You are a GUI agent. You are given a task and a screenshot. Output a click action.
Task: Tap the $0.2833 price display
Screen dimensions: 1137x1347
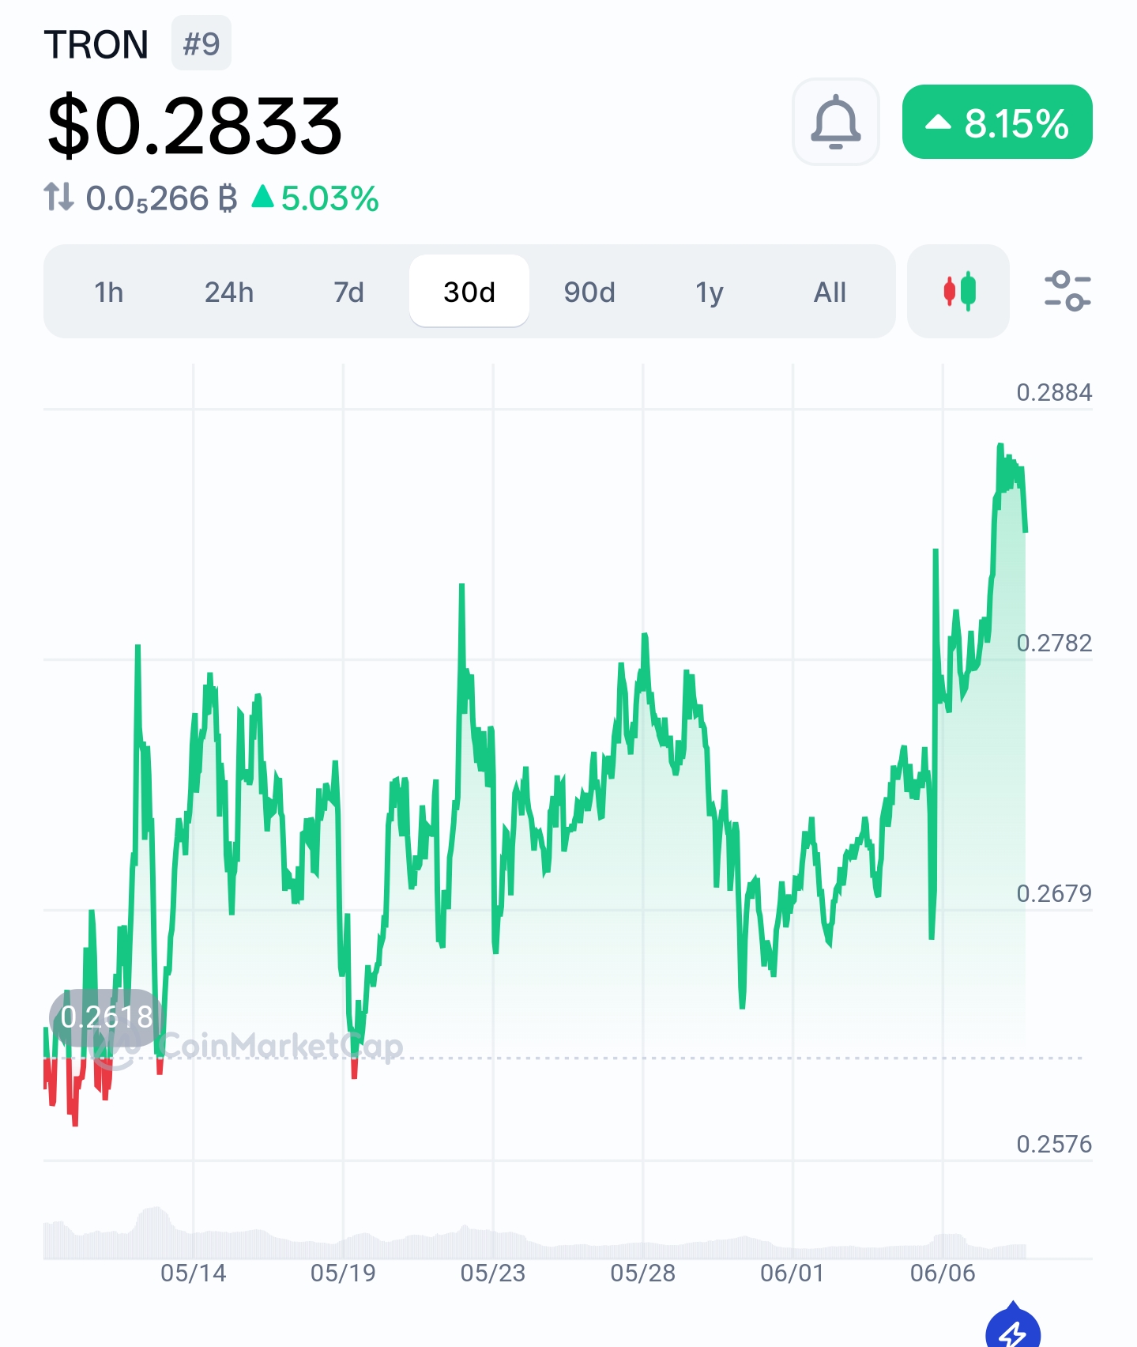tap(194, 125)
